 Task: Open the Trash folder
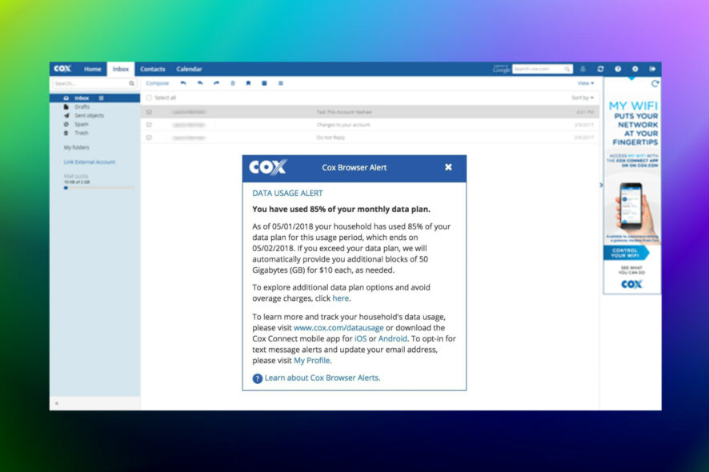(x=81, y=133)
